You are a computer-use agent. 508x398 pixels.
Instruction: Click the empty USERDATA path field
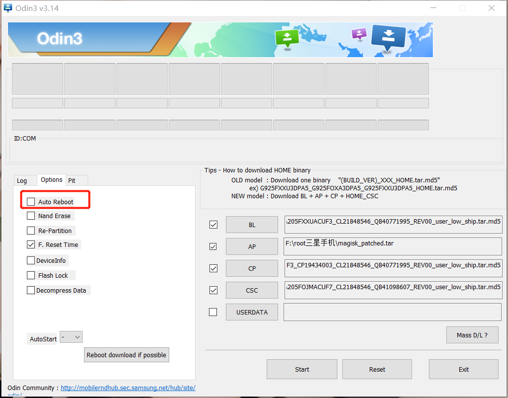click(x=393, y=312)
